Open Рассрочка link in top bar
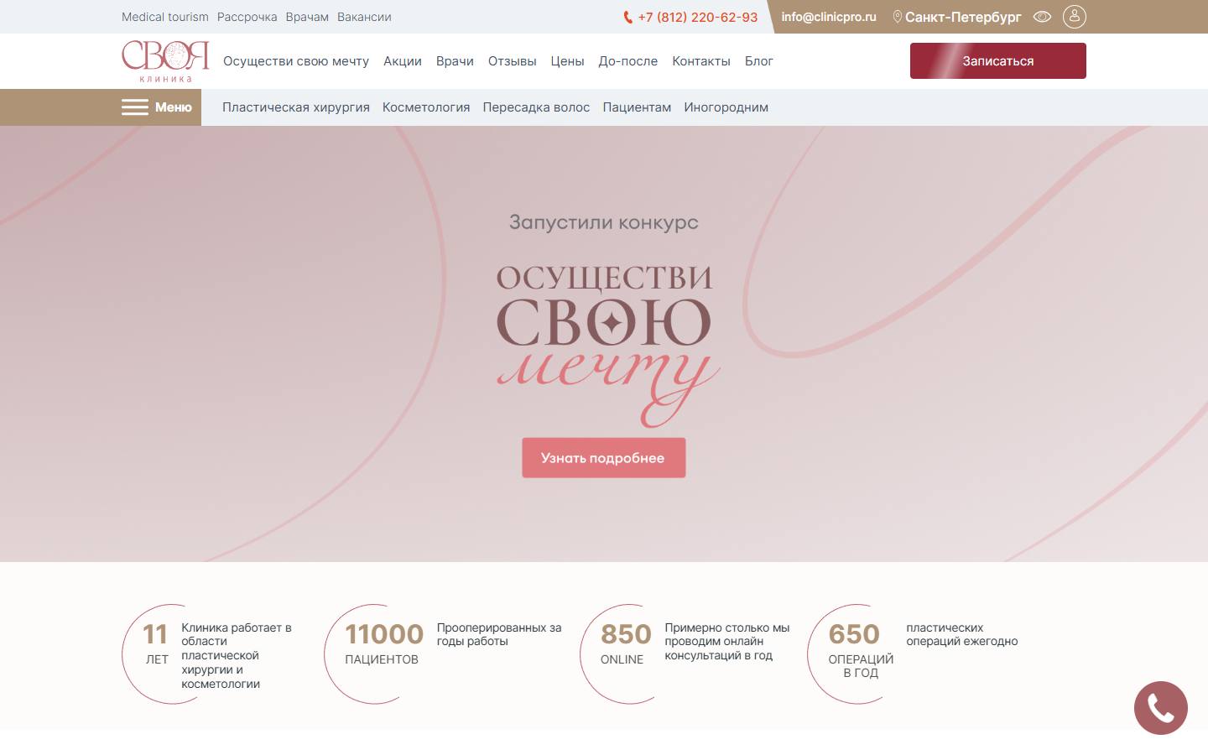Viewport: 1208px width, 755px height. 247,17
